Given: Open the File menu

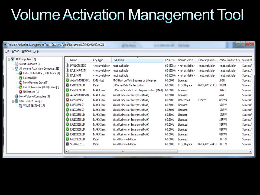Looking at the screenshot, I should click(x=7, y=51).
